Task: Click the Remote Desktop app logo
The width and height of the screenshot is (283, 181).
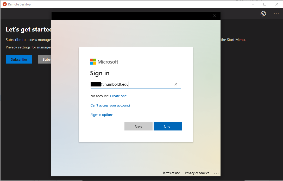Action: click(5, 4)
